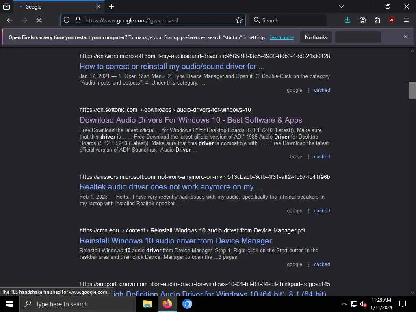Open the muted volume tray icon

364,304
